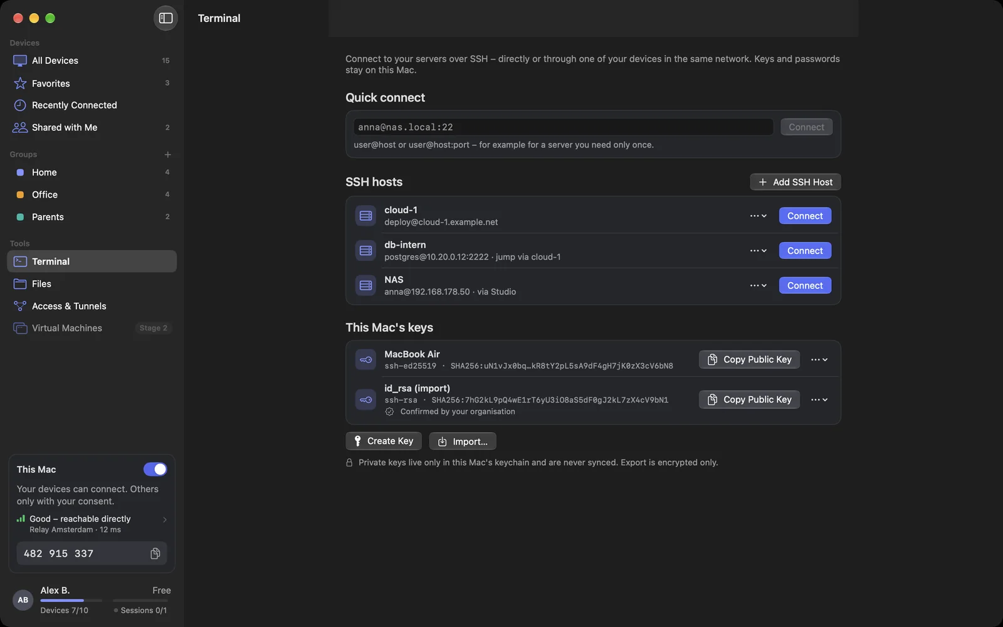Click the All Devices monitor icon
The image size is (1003, 627).
(x=20, y=61)
